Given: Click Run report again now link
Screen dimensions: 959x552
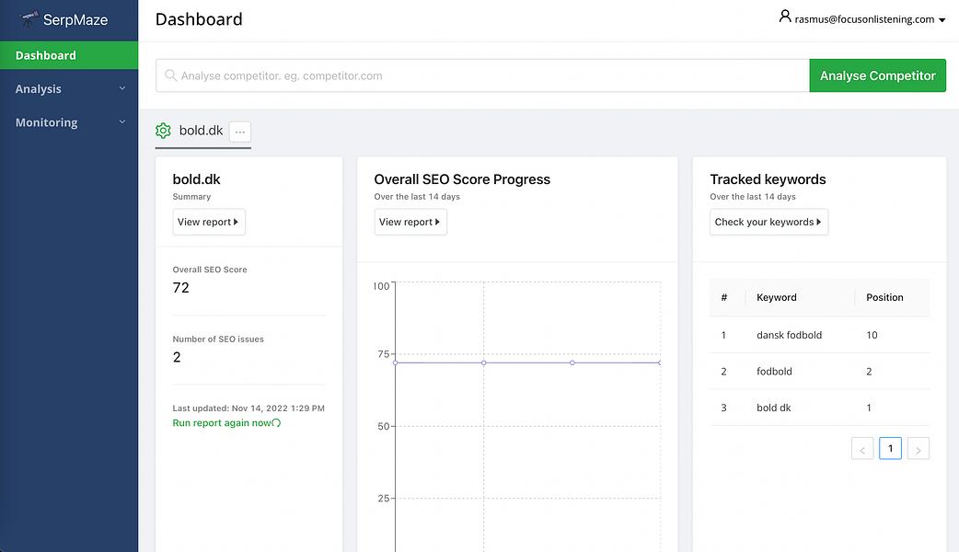Looking at the screenshot, I should pos(222,423).
